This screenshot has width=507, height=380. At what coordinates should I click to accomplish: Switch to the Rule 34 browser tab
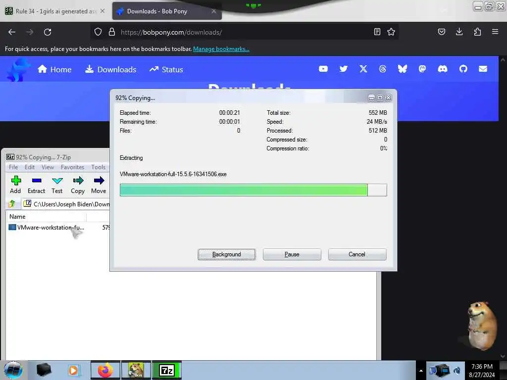pos(54,11)
